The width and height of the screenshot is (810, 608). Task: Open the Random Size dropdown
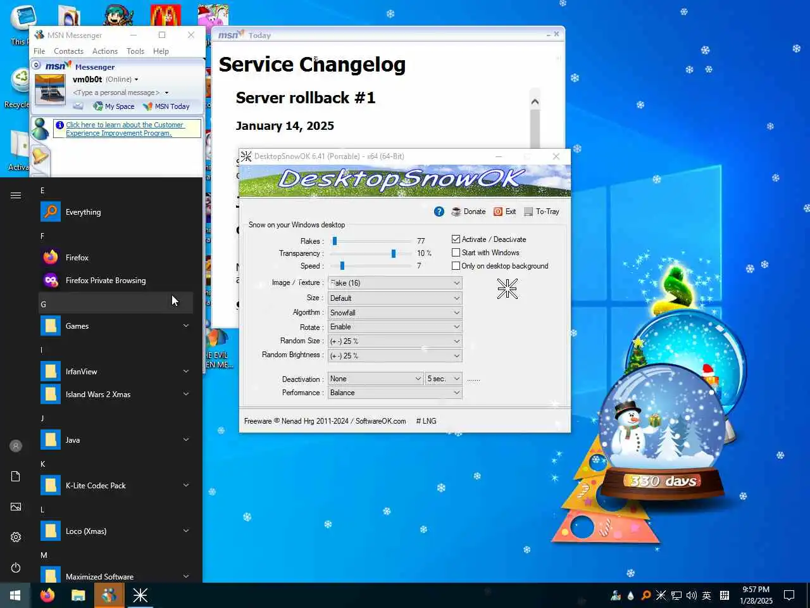395,341
